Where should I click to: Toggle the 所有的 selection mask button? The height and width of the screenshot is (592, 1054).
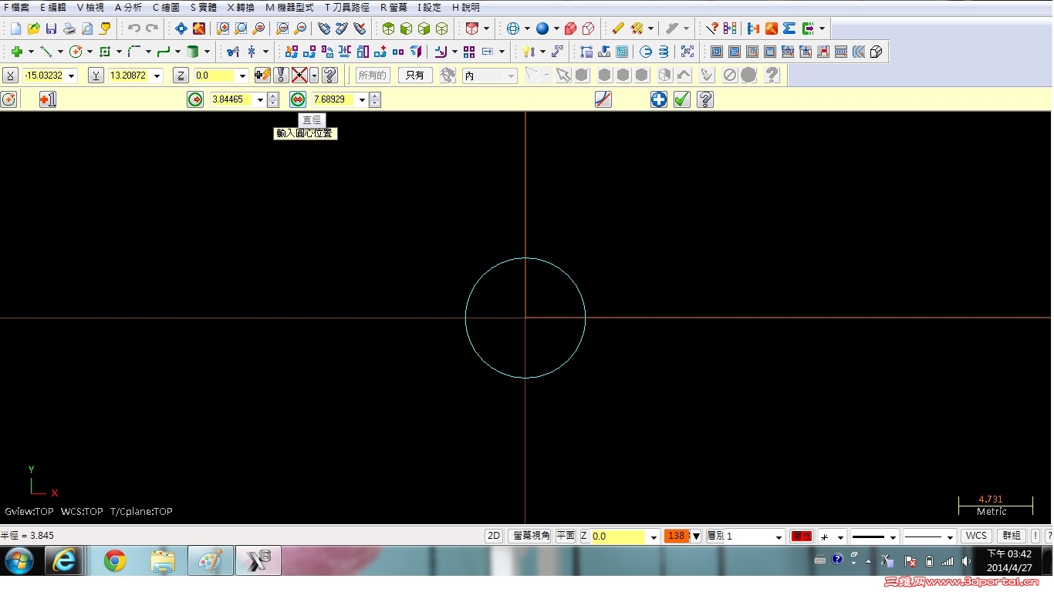click(372, 76)
